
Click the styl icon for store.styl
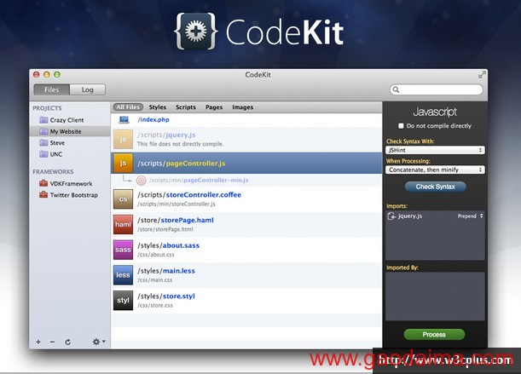tap(123, 301)
